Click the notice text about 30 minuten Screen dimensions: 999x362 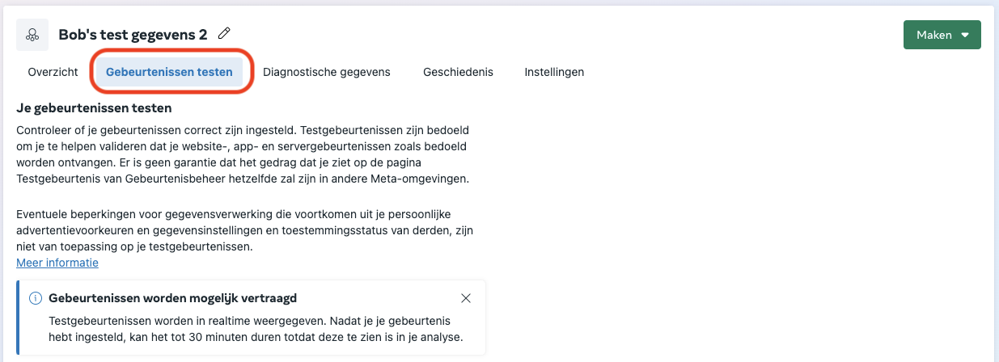point(255,329)
